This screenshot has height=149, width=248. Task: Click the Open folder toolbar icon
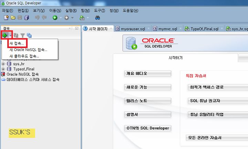point(13,17)
